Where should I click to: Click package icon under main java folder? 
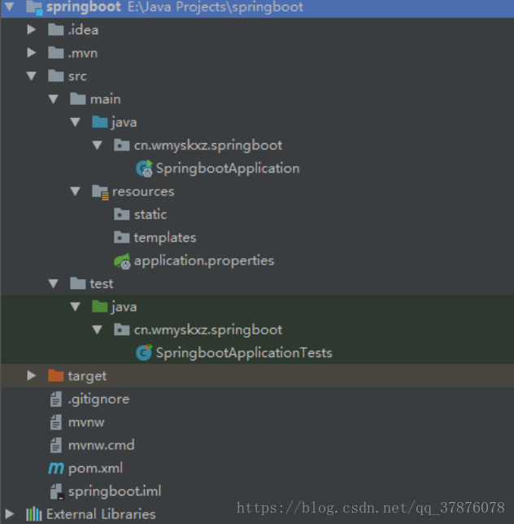[x=121, y=145]
